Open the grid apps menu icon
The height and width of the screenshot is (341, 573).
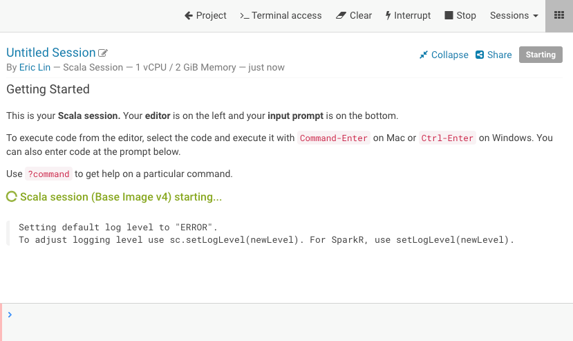click(x=559, y=15)
